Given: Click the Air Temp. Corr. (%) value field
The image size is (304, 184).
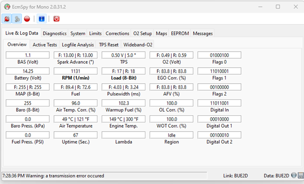Looking at the screenshot, I should pyautogui.click(x=76, y=103).
